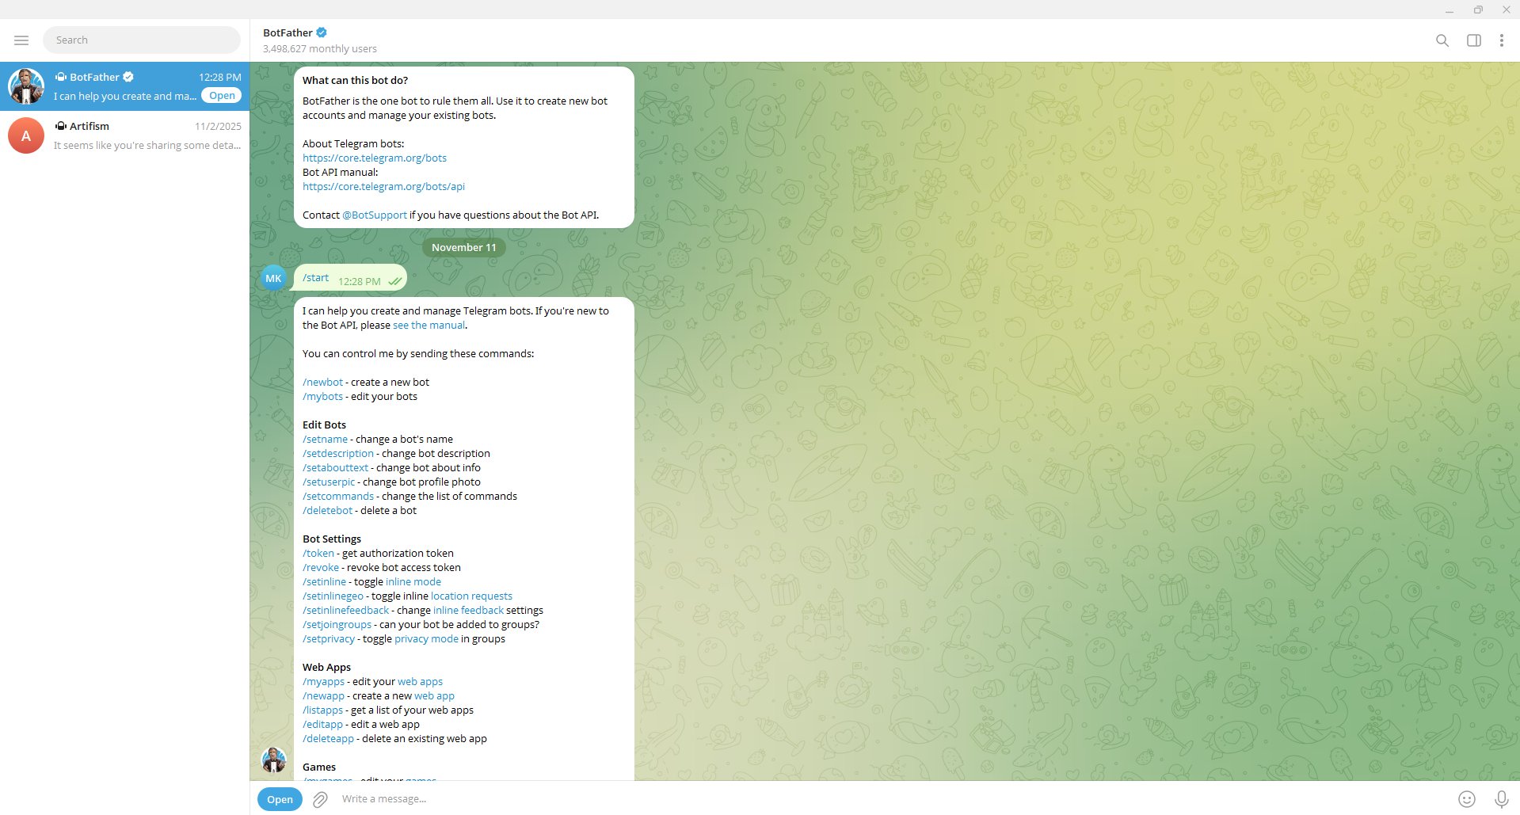
Task: Open the emoji picker smiley icon
Action: coord(1466,799)
